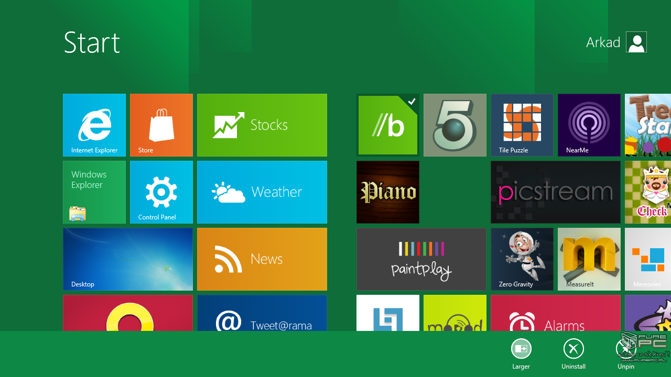This screenshot has width=671, height=377.
Task: Open the Tweet@rama tile
Action: [x=262, y=313]
